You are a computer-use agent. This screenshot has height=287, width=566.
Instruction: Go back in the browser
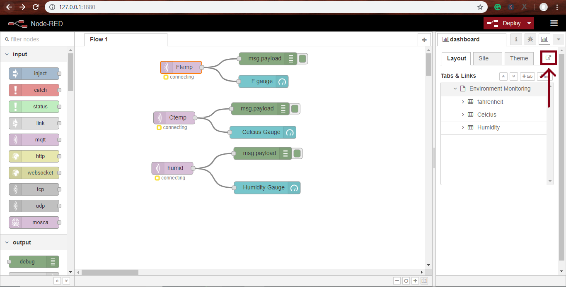point(9,7)
